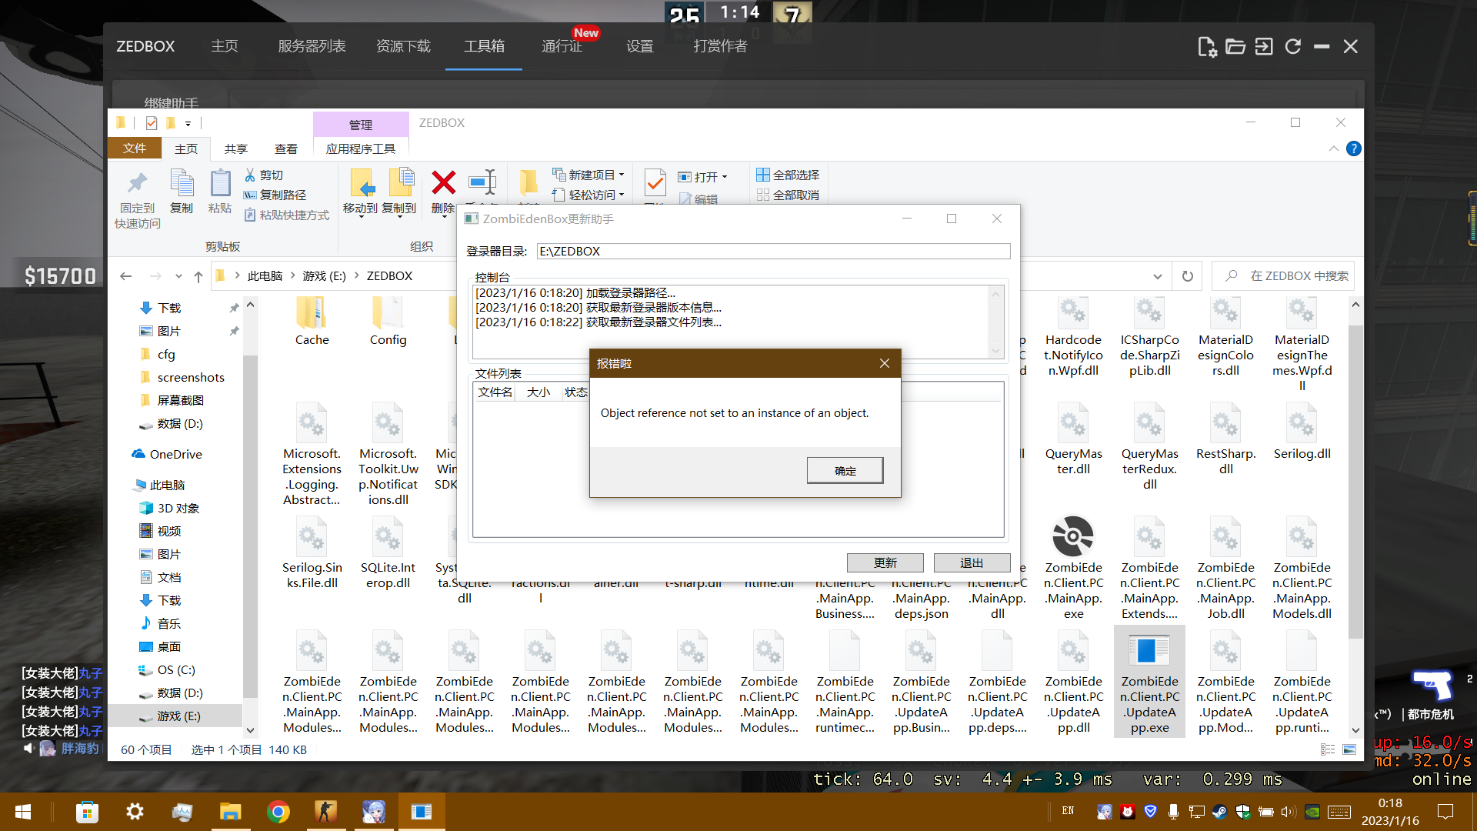
Task: Select the Serilog.dll file
Action: point(1302,431)
